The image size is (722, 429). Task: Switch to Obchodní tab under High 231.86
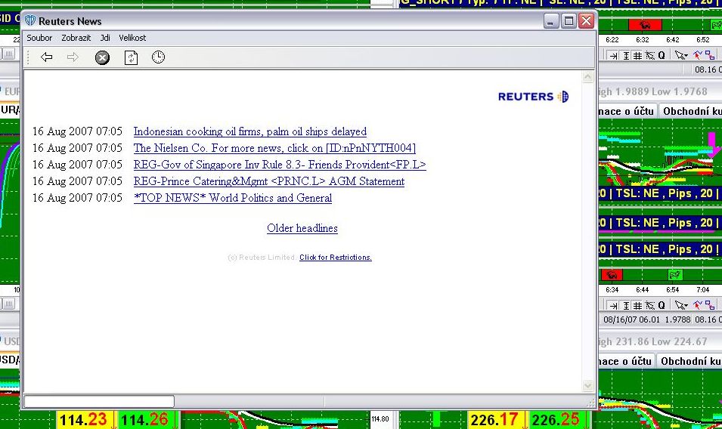[x=689, y=362]
